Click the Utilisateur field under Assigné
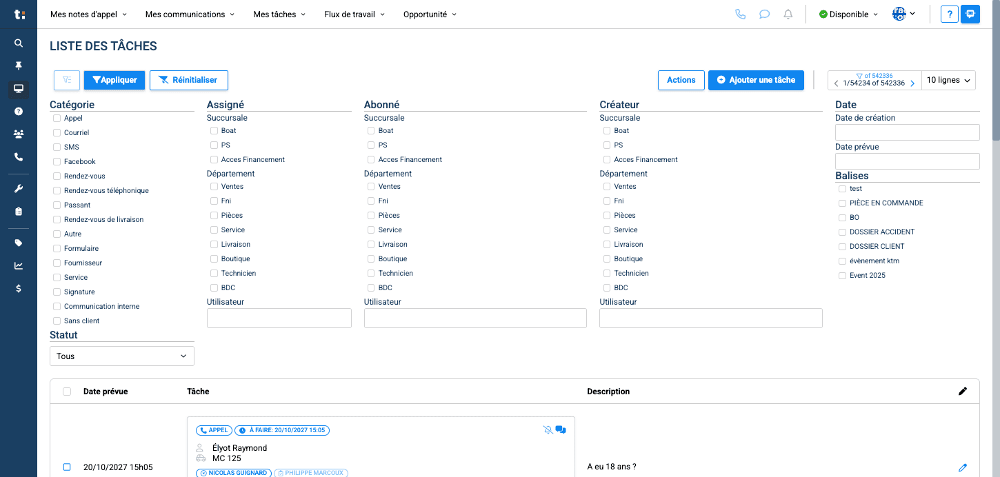 (x=279, y=318)
